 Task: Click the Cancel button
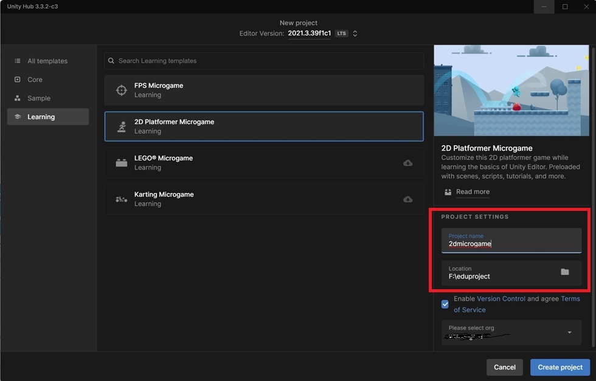[x=504, y=367]
